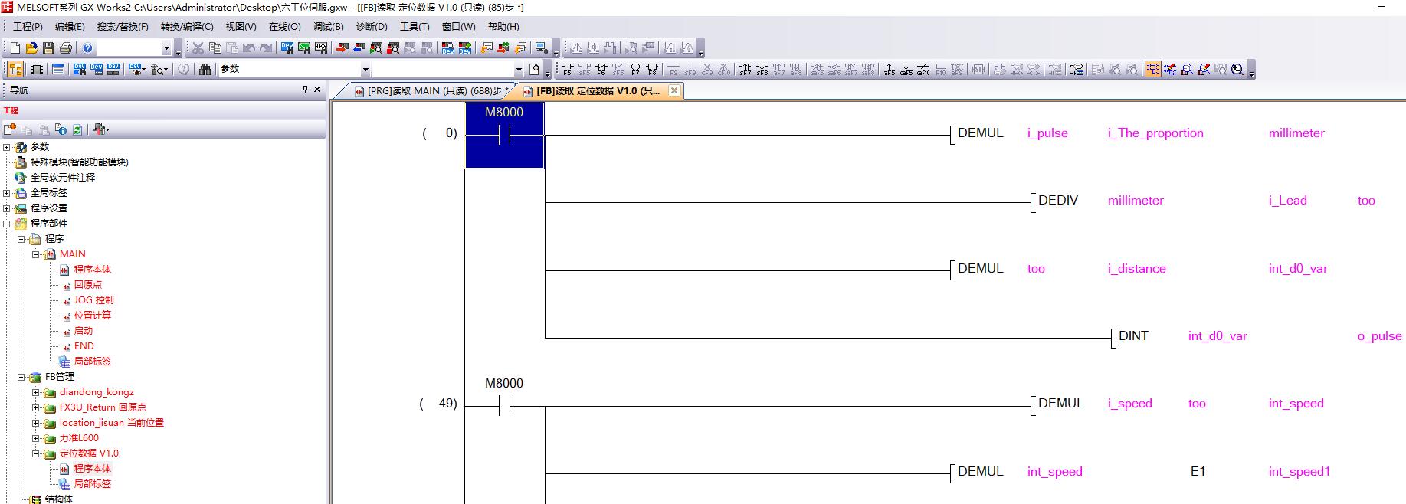The width and height of the screenshot is (1406, 504).
Task: Click new data icon in navigation panel
Action: click(10, 129)
